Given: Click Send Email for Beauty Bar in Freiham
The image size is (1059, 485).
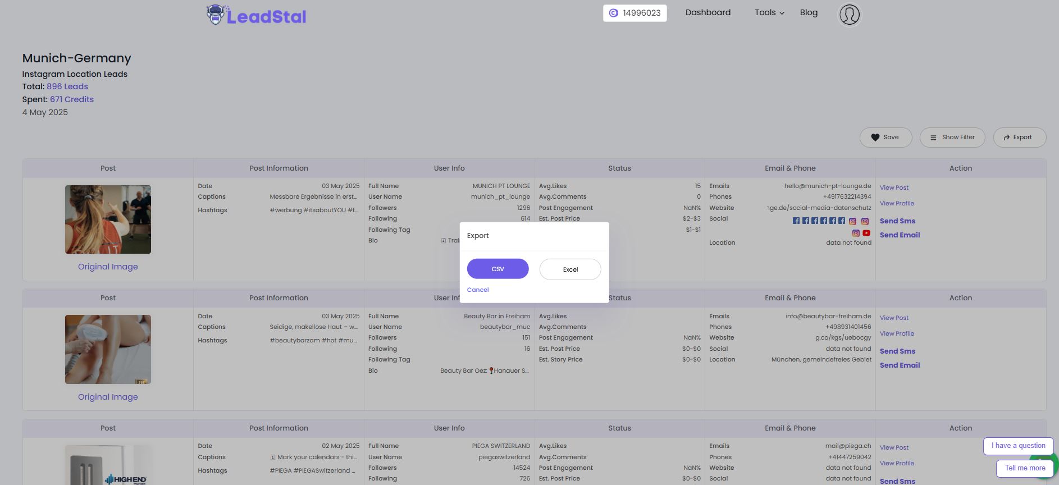Looking at the screenshot, I should pos(900,365).
